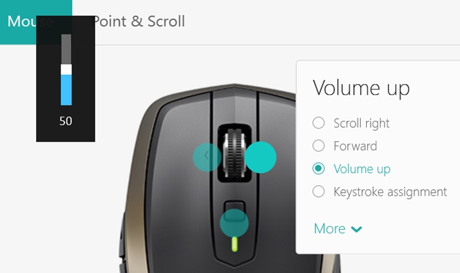Image resolution: width=460 pixels, height=273 pixels.
Task: Click the Volume up panel heading
Action: [361, 88]
